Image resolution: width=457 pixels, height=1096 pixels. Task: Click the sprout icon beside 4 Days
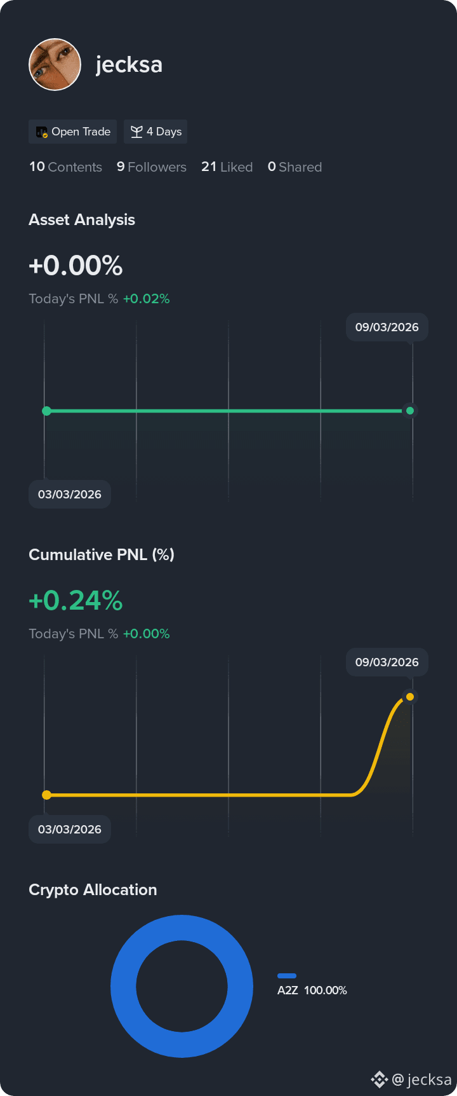(x=136, y=132)
